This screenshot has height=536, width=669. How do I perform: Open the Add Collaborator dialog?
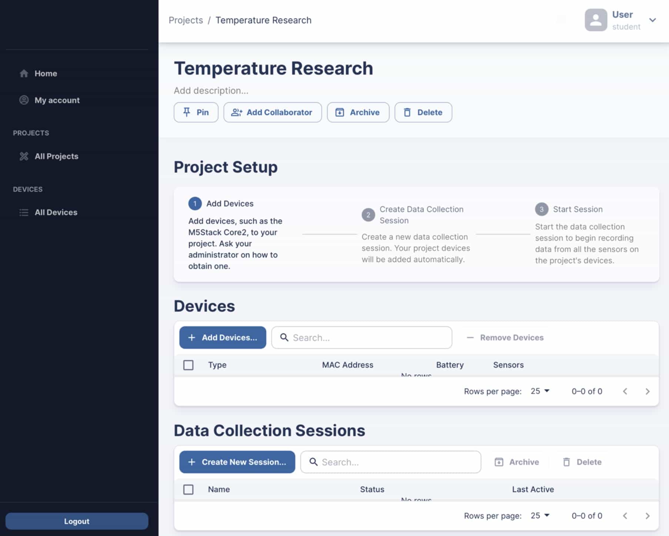(x=272, y=112)
